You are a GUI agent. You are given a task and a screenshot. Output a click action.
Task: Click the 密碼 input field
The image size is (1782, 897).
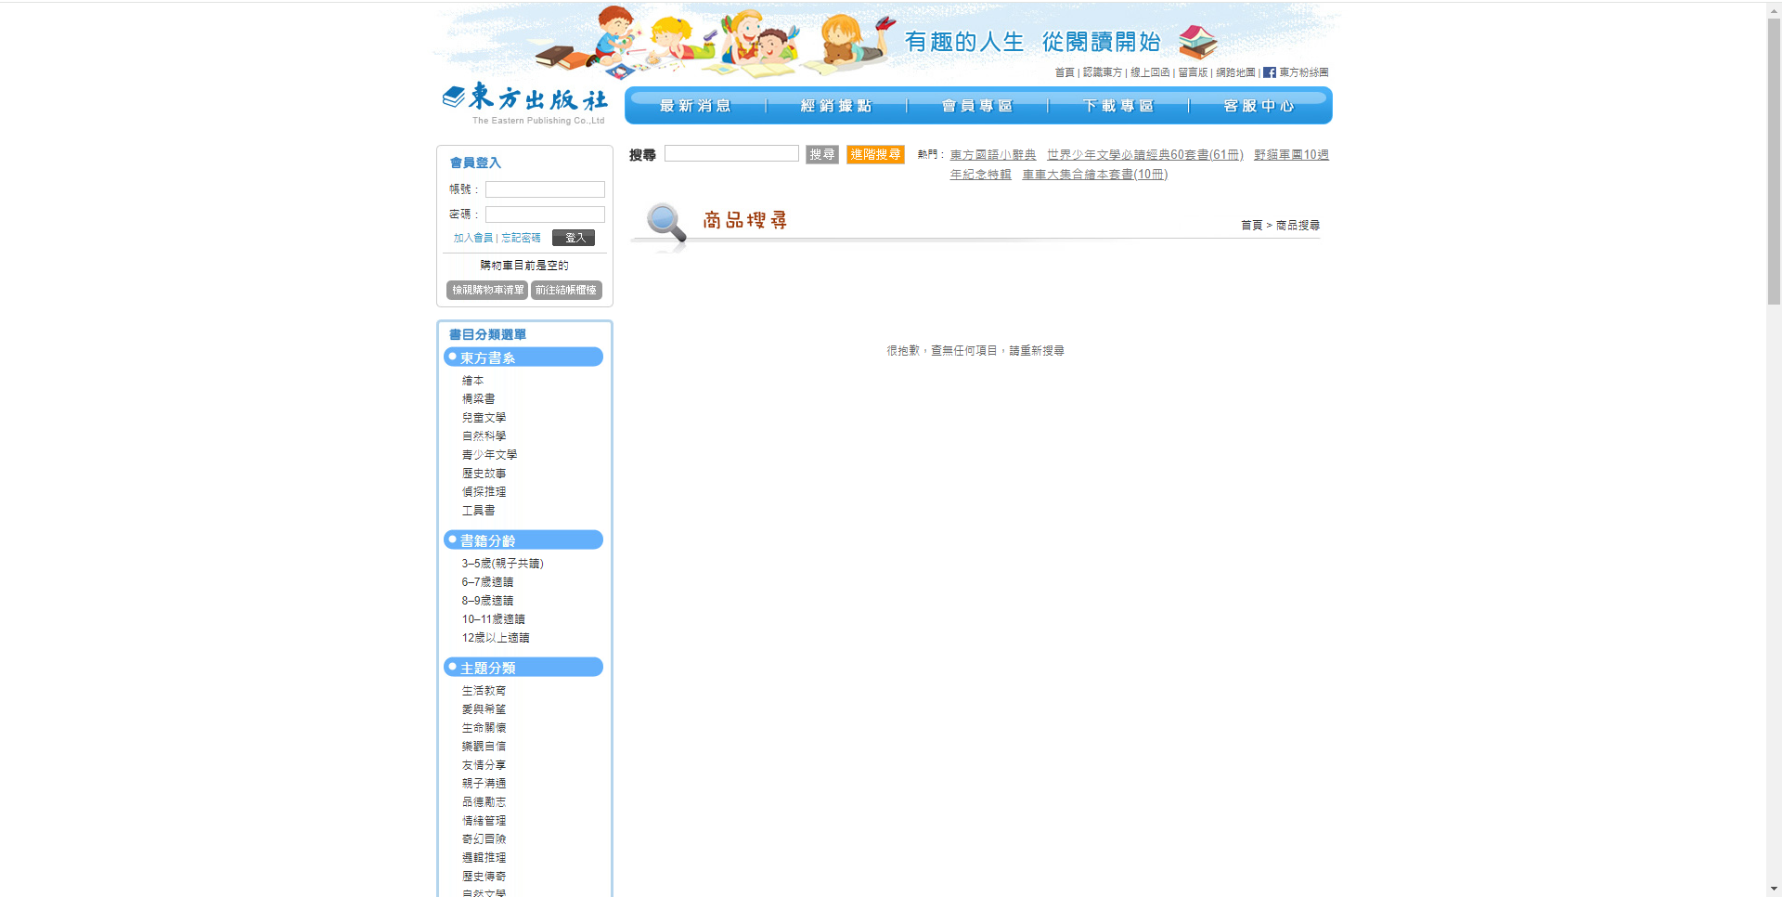[545, 214]
